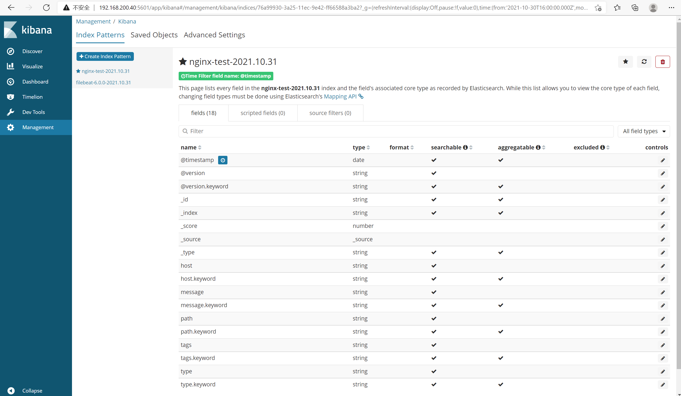
Task: Edit the tags.keyword field
Action: click(x=663, y=358)
